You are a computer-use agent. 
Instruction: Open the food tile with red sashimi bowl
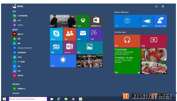click(154, 54)
